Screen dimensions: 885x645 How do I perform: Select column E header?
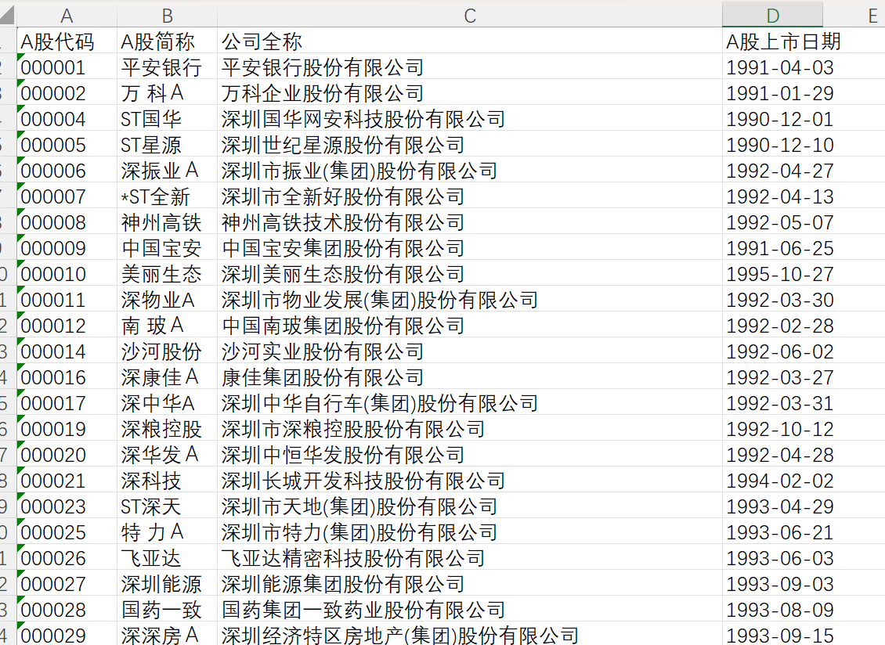coord(872,16)
